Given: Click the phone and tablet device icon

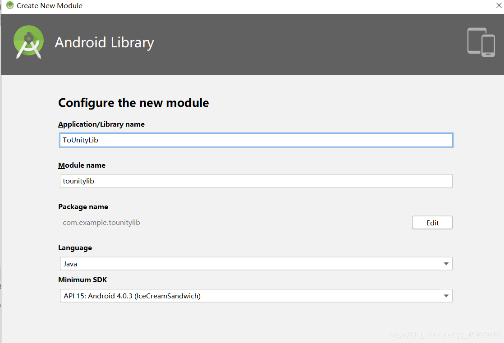Looking at the screenshot, I should (481, 42).
